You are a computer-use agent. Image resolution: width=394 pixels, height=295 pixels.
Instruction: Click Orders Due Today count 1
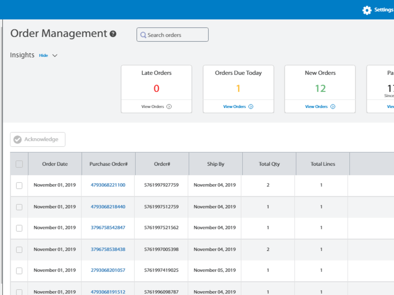click(238, 88)
